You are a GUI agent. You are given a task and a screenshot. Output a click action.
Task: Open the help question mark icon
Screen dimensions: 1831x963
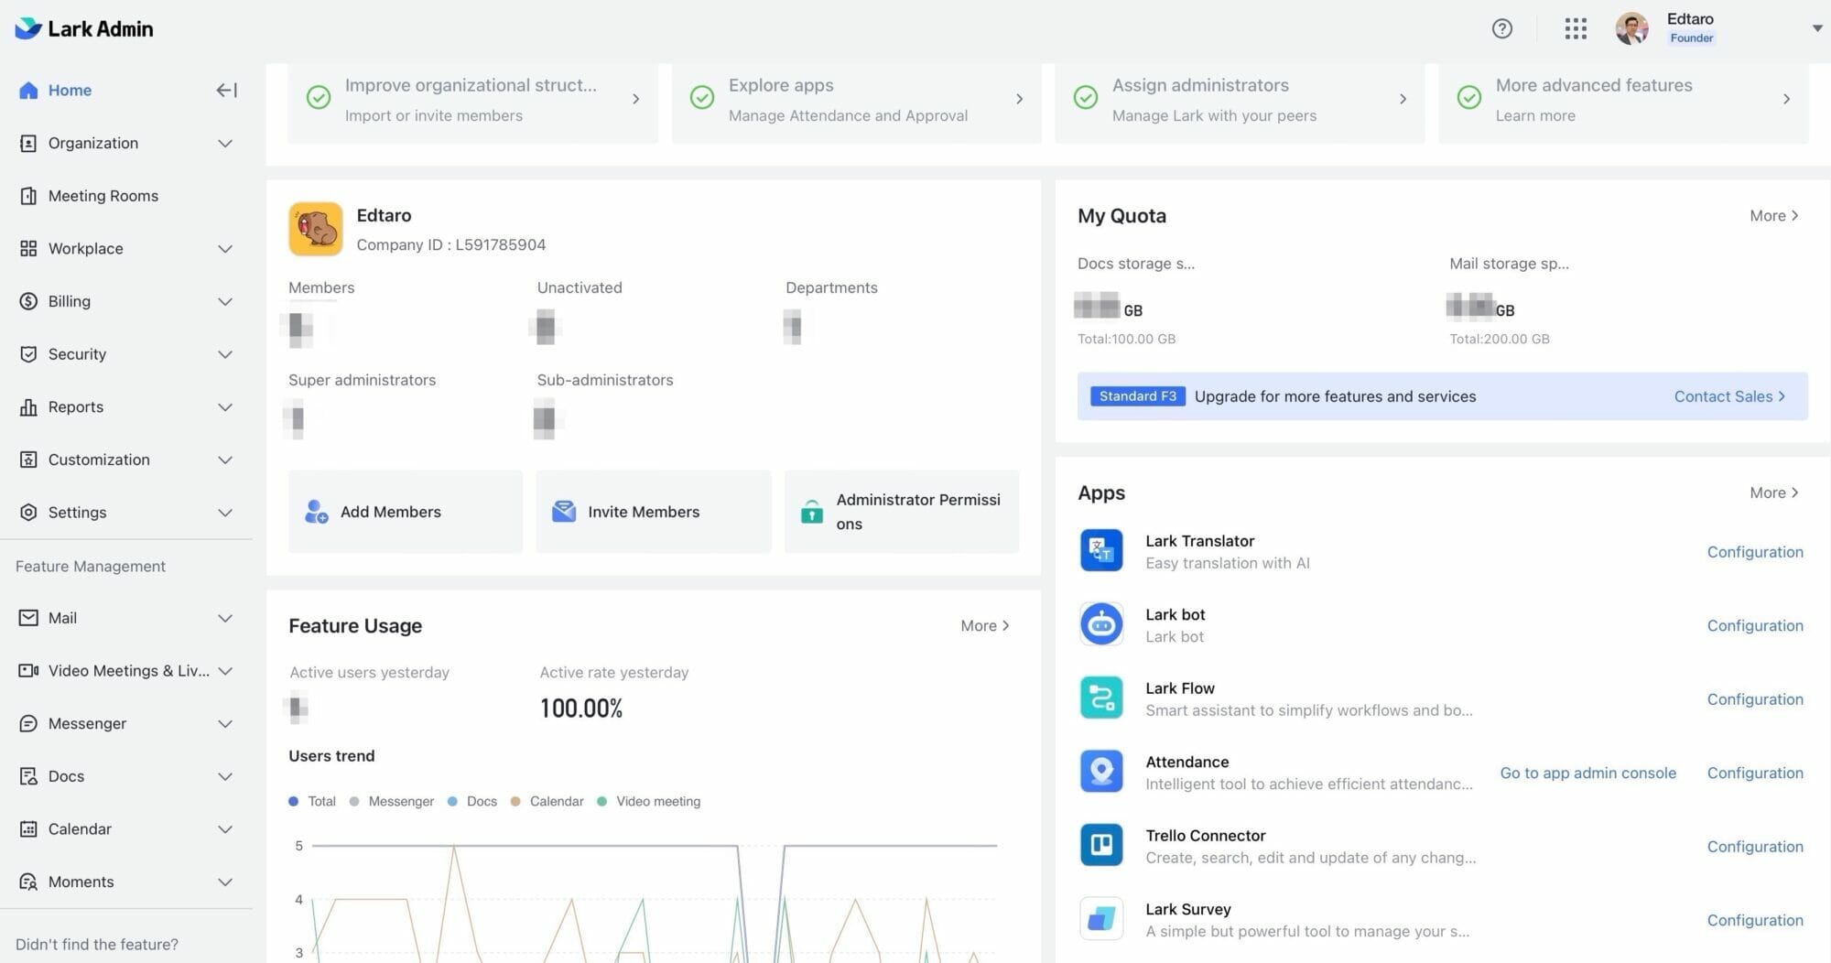click(1501, 28)
